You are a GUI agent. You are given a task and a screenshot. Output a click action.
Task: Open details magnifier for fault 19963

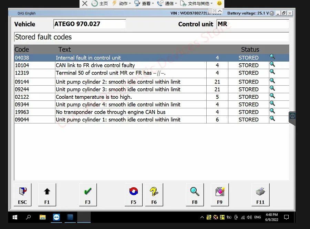272,111
